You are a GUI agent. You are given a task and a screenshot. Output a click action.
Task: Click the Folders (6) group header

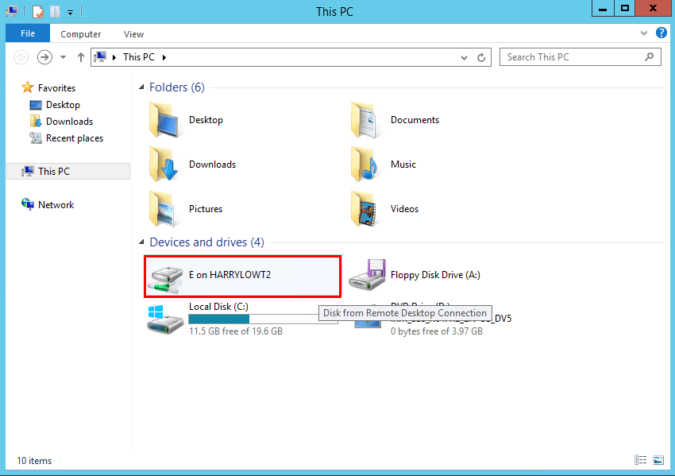(177, 87)
